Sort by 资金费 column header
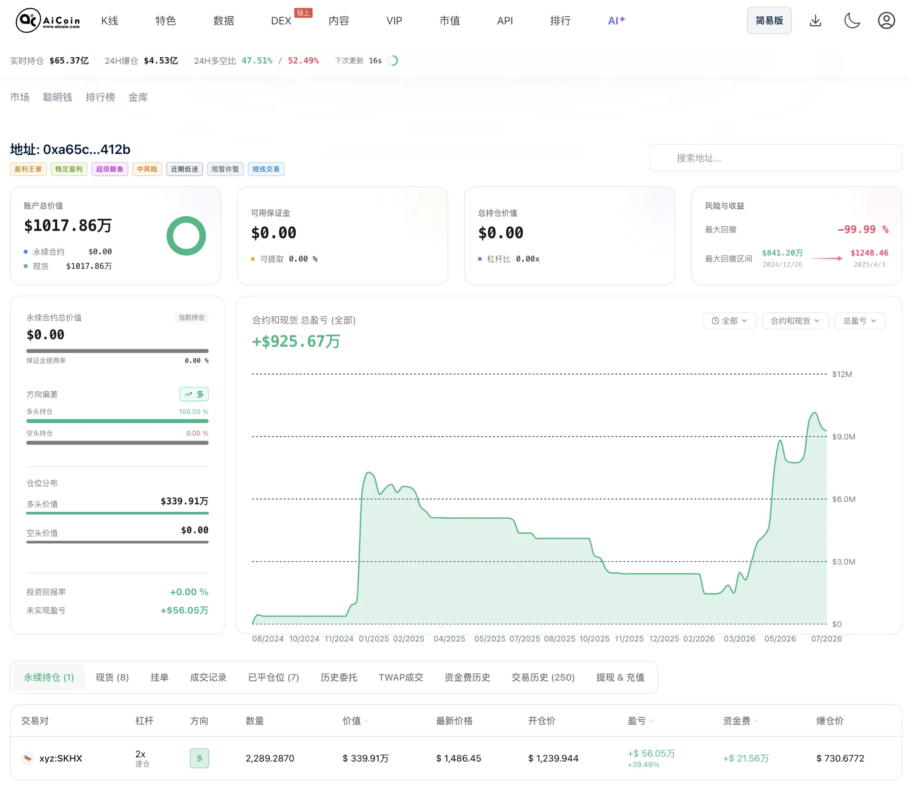Viewport: 909px width, 795px height. tap(741, 721)
